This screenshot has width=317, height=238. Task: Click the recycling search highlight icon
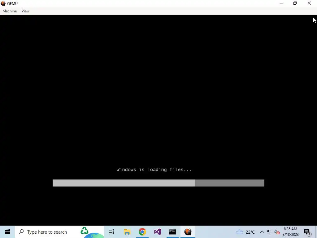85,231
